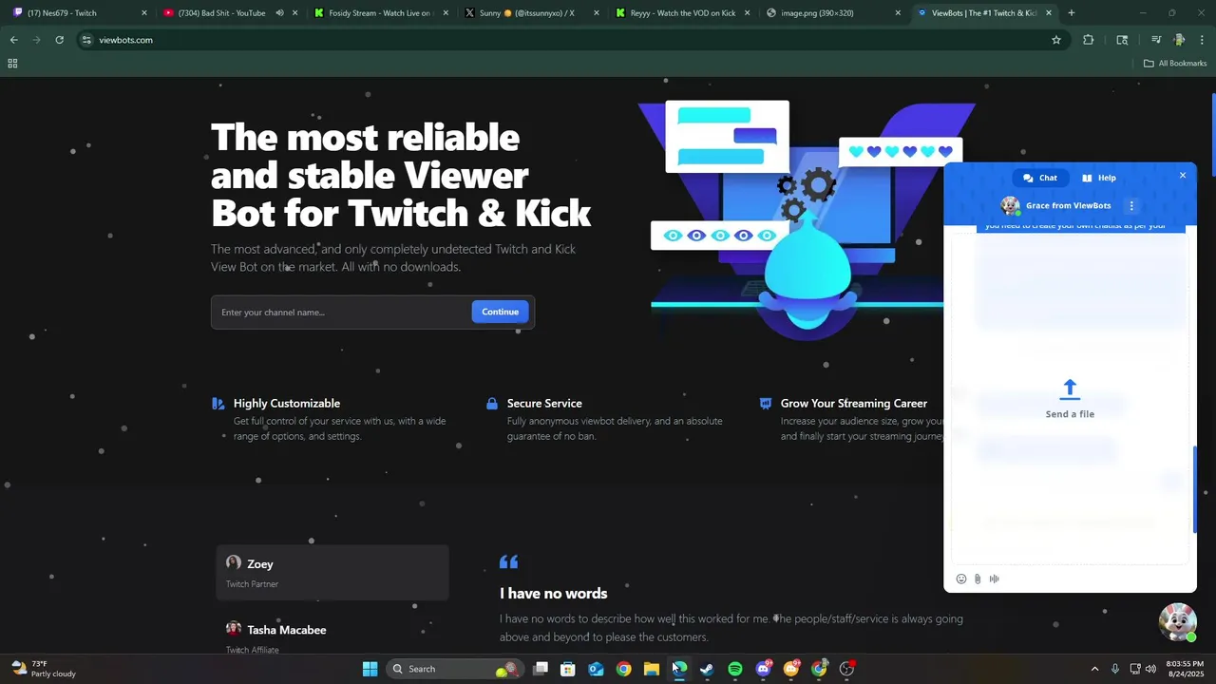
Task: Select the Chat tab in widget
Action: pyautogui.click(x=1040, y=178)
